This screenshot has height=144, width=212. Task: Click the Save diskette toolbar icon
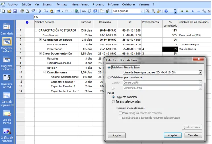coord(15,11)
